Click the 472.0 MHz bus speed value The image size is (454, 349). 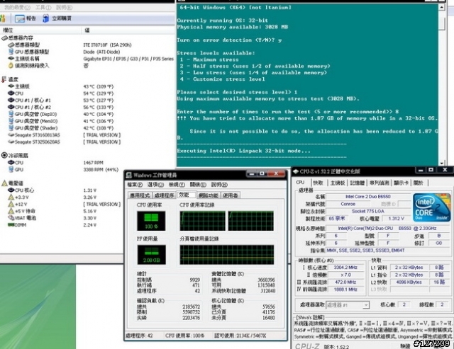click(x=345, y=282)
